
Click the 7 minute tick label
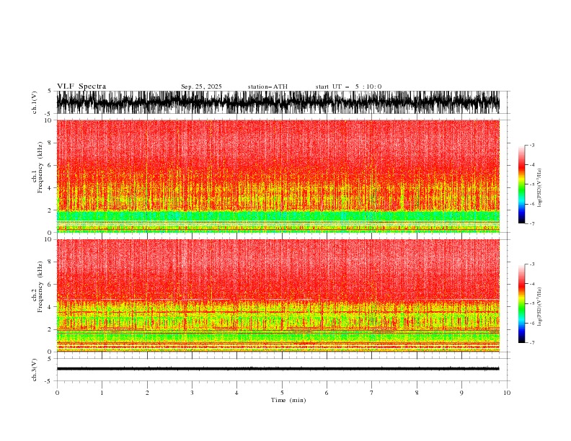click(x=372, y=393)
